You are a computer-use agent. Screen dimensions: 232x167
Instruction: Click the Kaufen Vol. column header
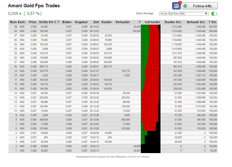point(173,22)
